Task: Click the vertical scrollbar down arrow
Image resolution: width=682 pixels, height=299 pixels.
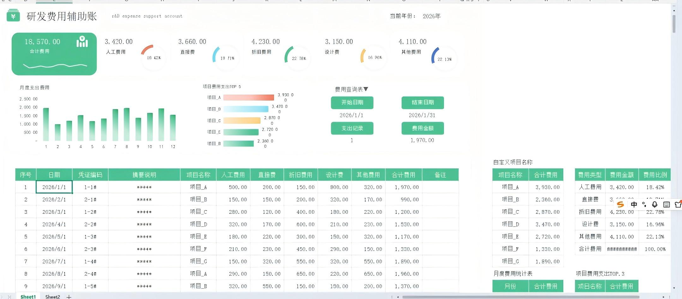Action: pyautogui.click(x=674, y=288)
